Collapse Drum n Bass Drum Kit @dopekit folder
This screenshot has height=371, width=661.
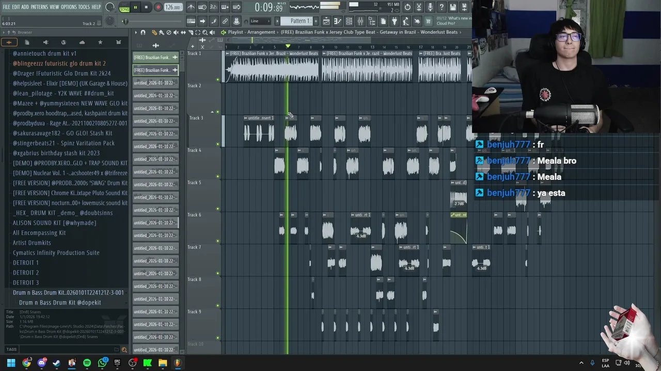click(60, 302)
